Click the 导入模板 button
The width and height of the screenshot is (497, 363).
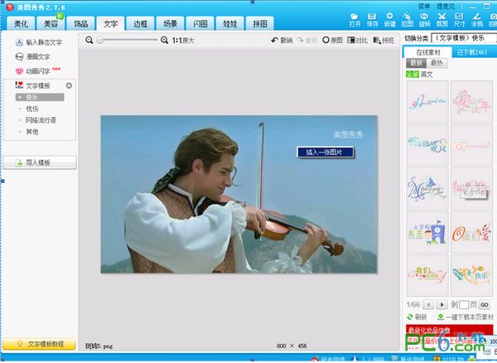[40, 163]
